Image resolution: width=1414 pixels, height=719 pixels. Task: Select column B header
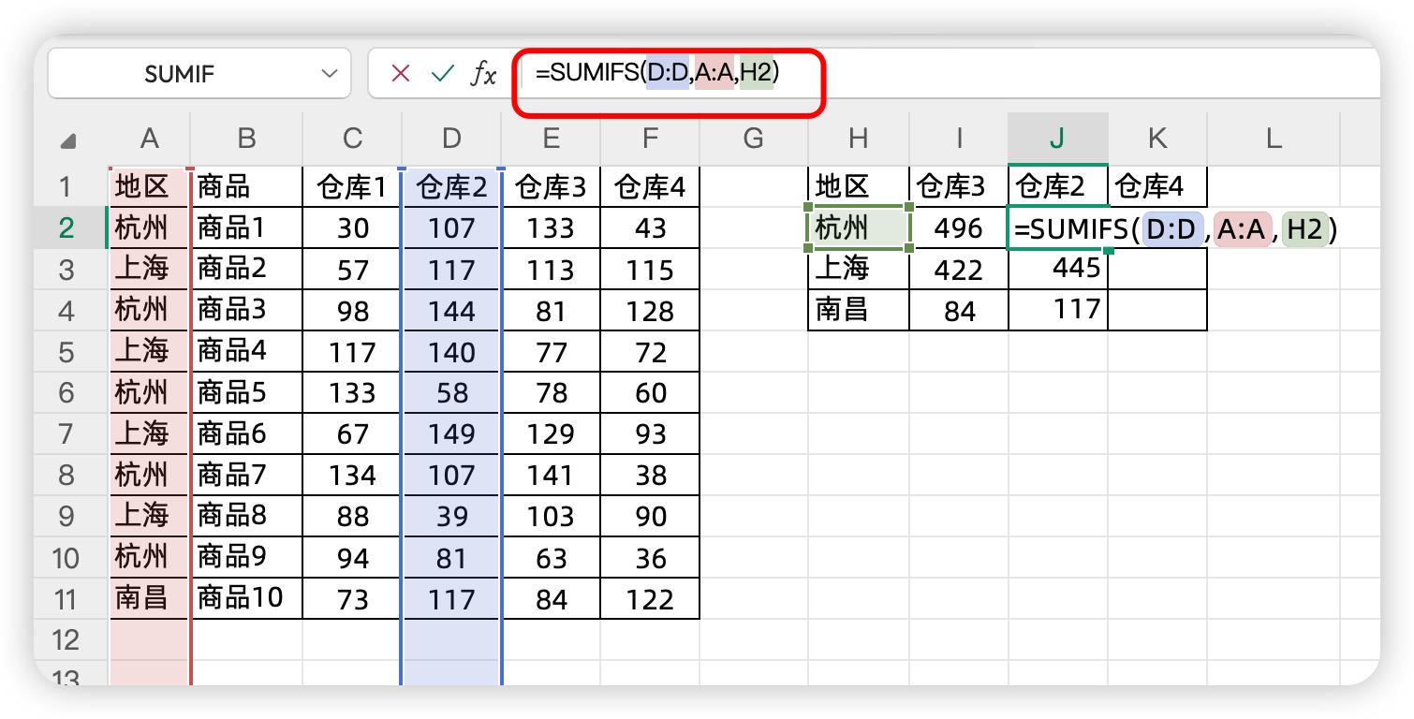246,139
